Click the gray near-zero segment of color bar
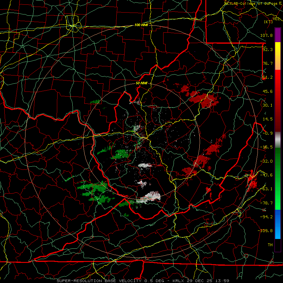 click(278, 140)
